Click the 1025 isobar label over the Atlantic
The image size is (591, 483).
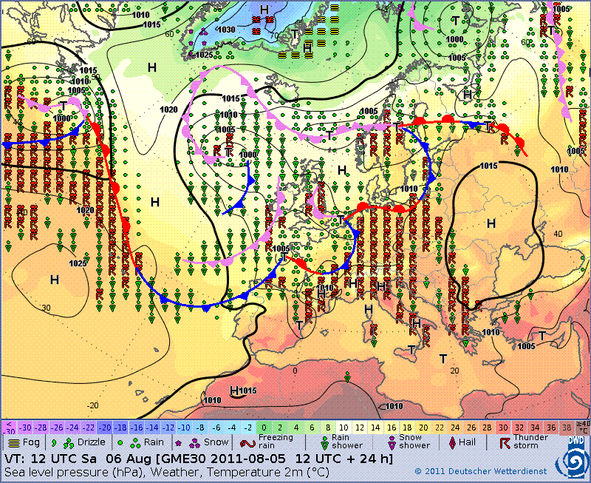coord(77,263)
